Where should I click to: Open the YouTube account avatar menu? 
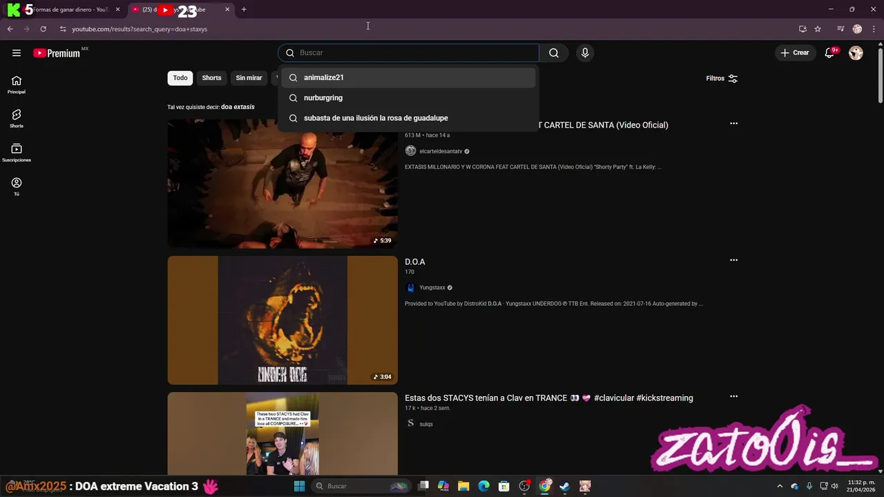[856, 53]
